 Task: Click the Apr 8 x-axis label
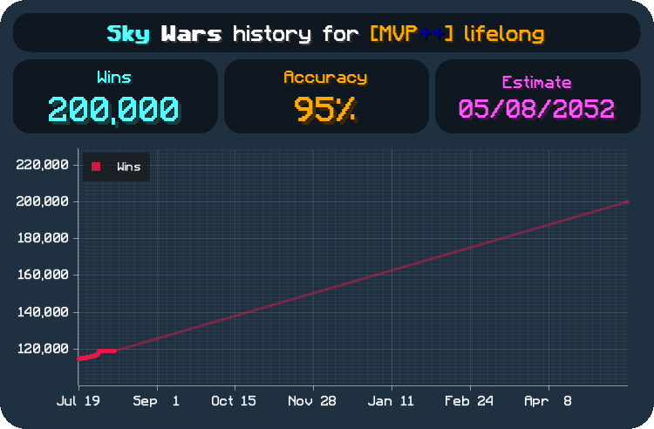pyautogui.click(x=548, y=401)
